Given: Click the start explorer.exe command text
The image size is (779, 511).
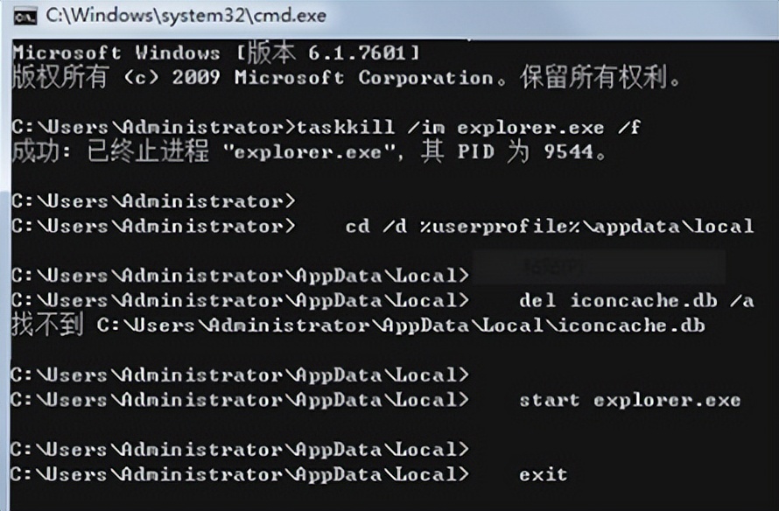Looking at the screenshot, I should point(629,400).
